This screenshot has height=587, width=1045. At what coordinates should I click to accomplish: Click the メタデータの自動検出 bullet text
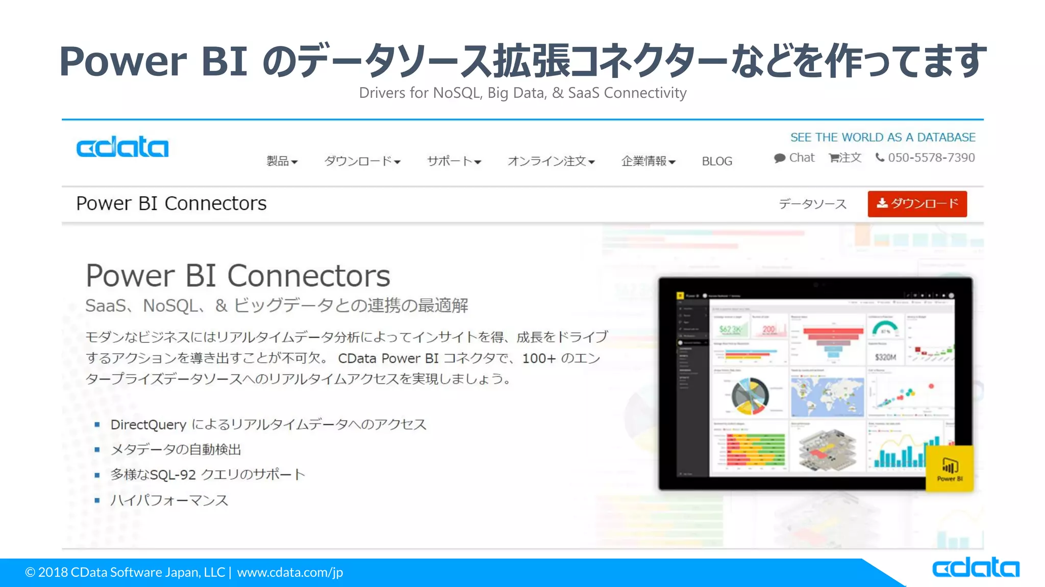176,449
